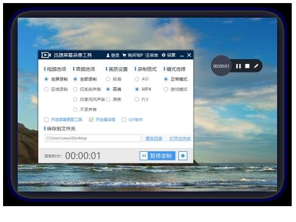Click the floating widget 00:00:01 timer circle
The width and height of the screenshot is (296, 222).
221,66
